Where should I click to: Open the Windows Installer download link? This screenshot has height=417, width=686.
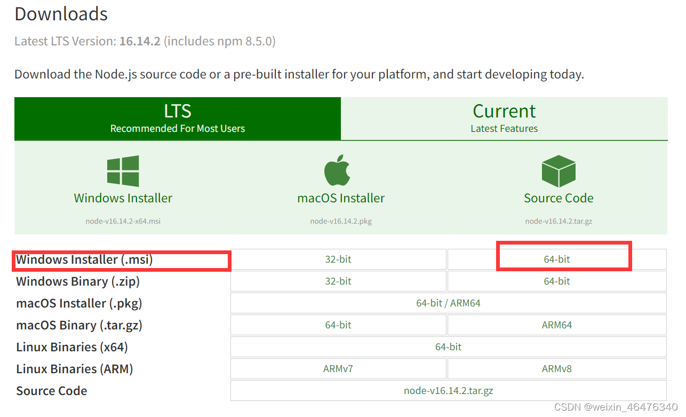pos(123,198)
